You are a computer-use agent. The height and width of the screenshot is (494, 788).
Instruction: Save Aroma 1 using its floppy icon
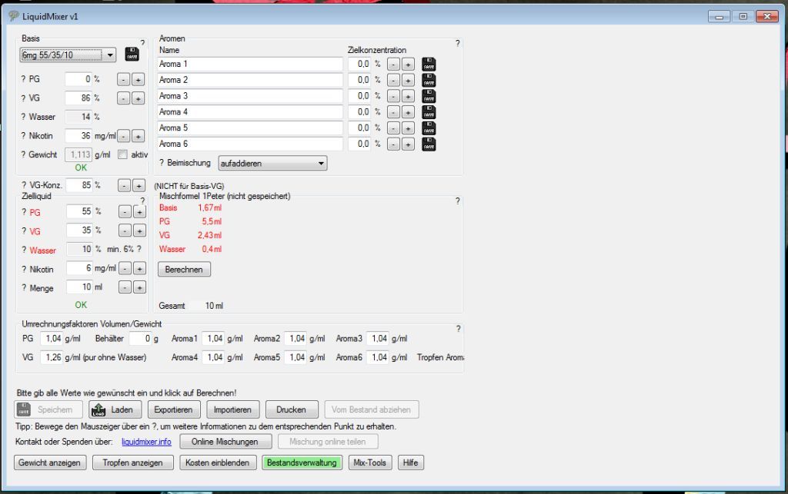(429, 64)
